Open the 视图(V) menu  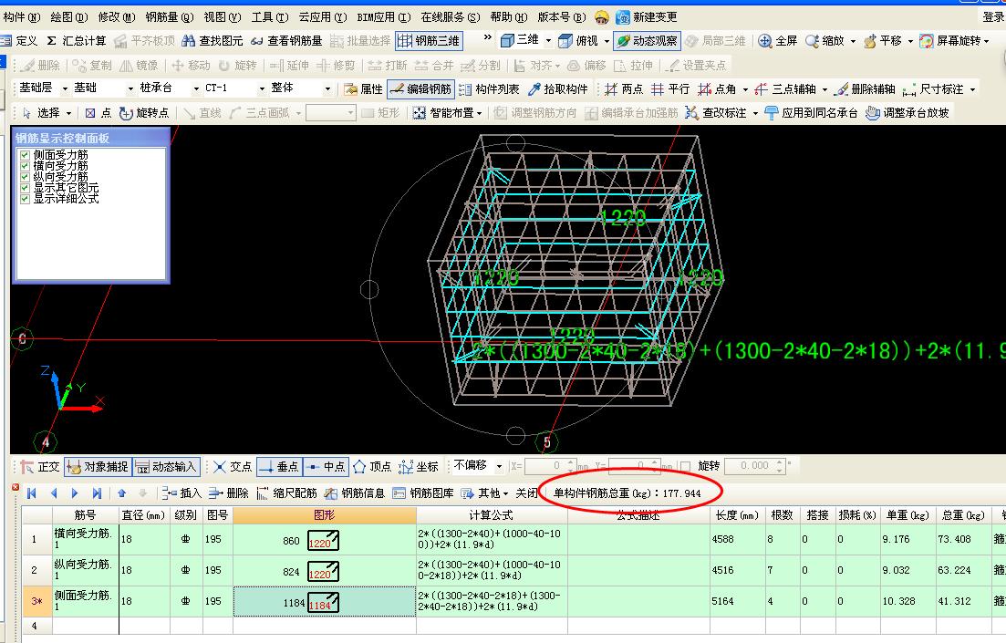[222, 17]
